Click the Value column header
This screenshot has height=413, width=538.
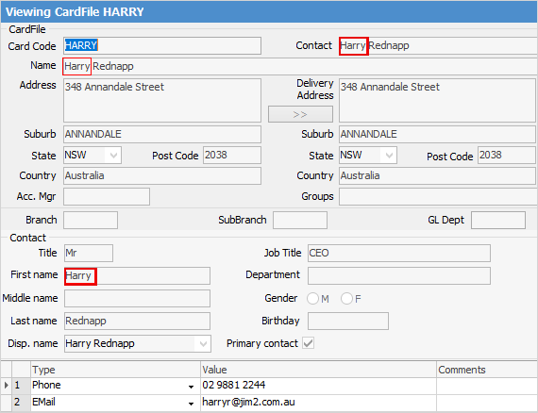click(x=318, y=370)
